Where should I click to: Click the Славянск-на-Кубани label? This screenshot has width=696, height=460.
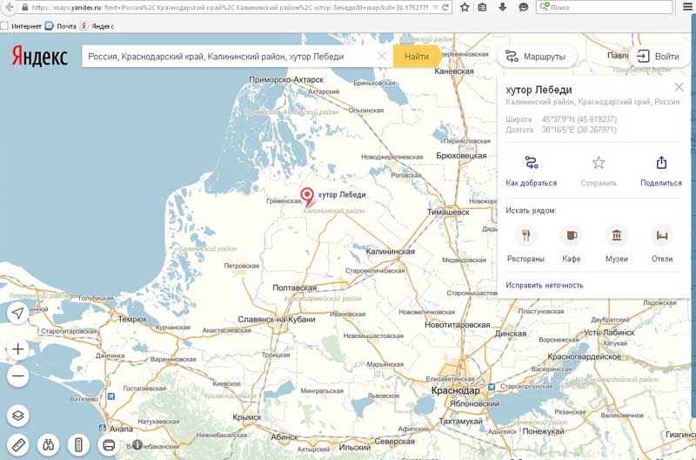[276, 319]
